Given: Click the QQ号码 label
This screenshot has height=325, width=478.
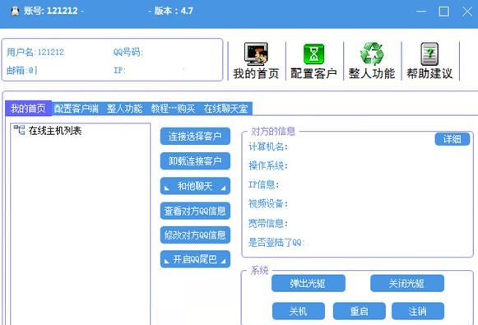Looking at the screenshot, I should click(128, 52).
